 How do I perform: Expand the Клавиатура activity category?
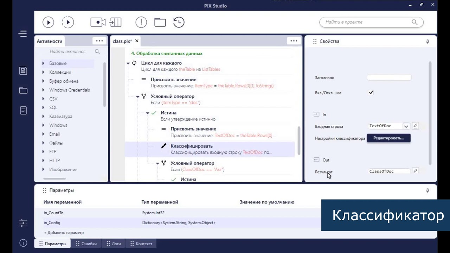click(43, 116)
